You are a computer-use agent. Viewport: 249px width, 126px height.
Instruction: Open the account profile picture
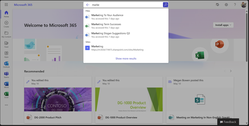[x=244, y=5]
